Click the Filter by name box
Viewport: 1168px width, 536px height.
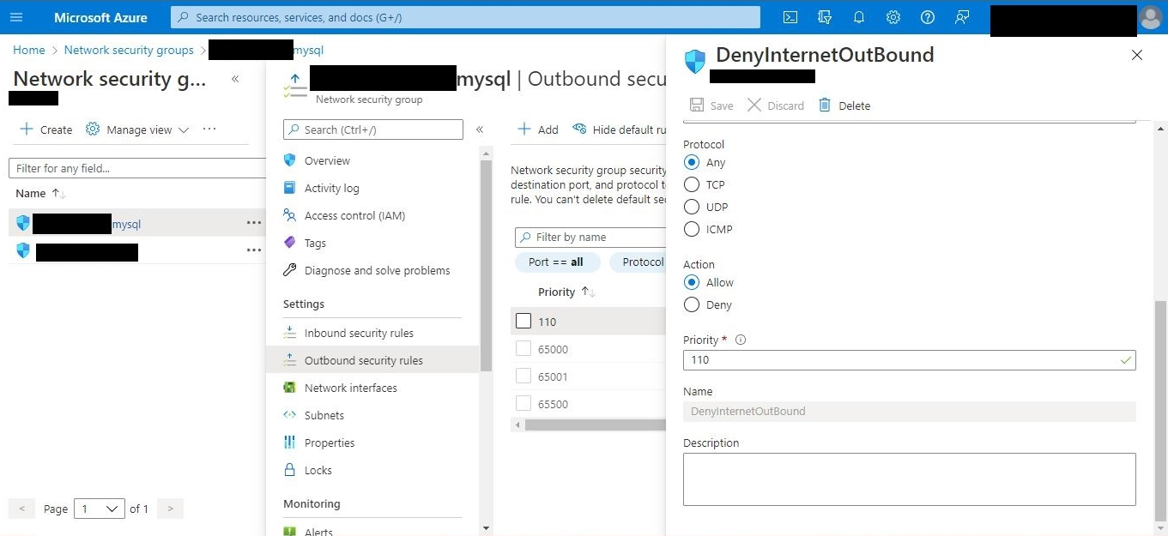(590, 237)
